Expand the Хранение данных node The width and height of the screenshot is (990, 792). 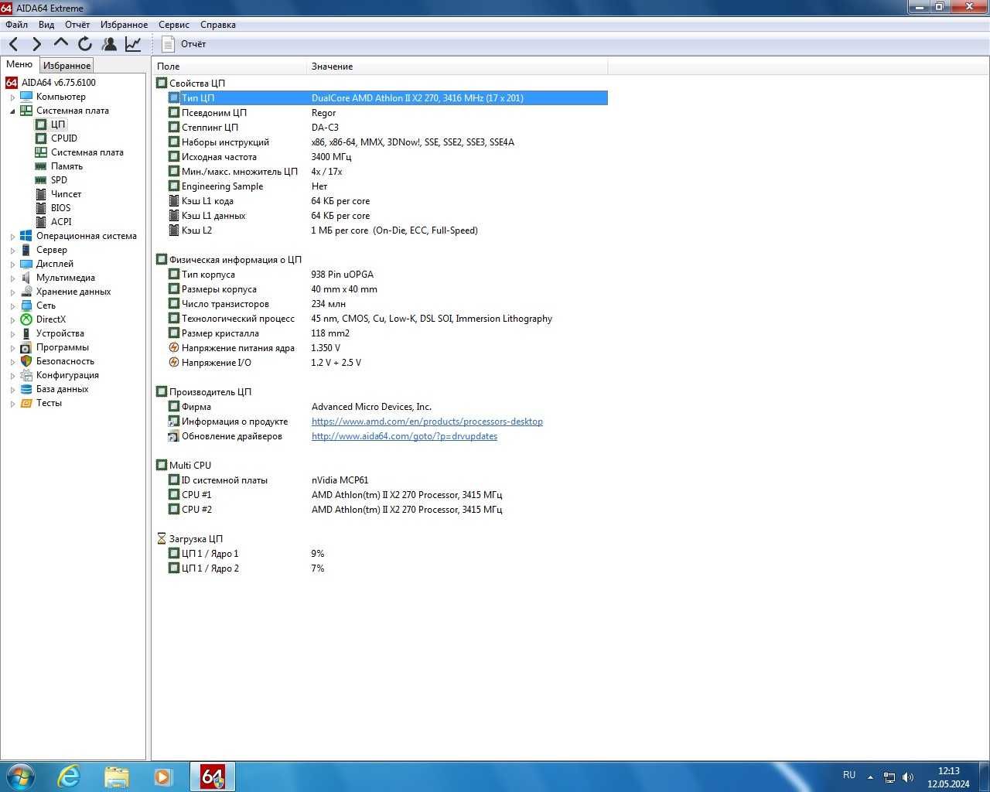[x=12, y=292]
